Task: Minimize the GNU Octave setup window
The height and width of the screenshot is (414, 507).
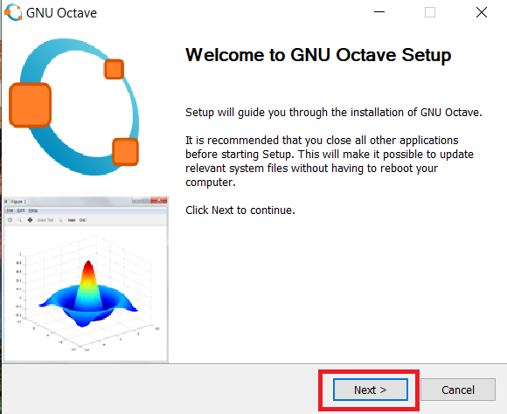Action: click(379, 12)
